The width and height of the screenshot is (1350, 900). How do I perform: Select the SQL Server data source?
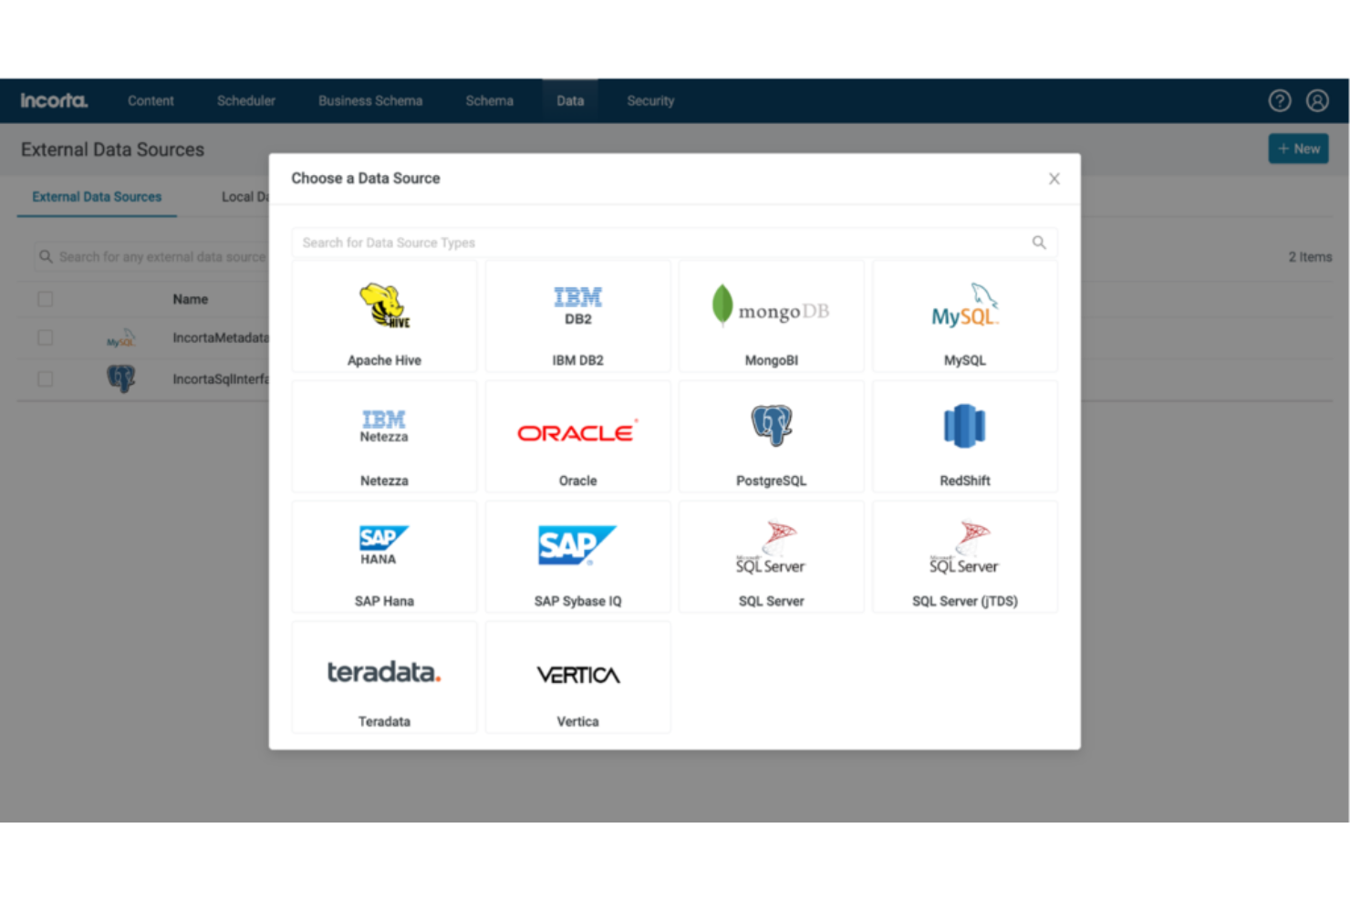point(771,557)
